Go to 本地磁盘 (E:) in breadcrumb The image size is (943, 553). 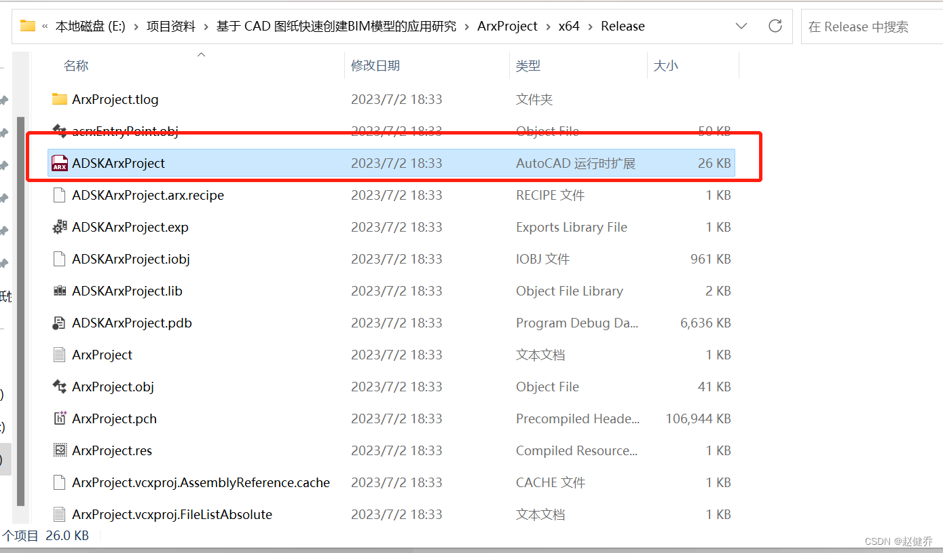pyautogui.click(x=90, y=26)
